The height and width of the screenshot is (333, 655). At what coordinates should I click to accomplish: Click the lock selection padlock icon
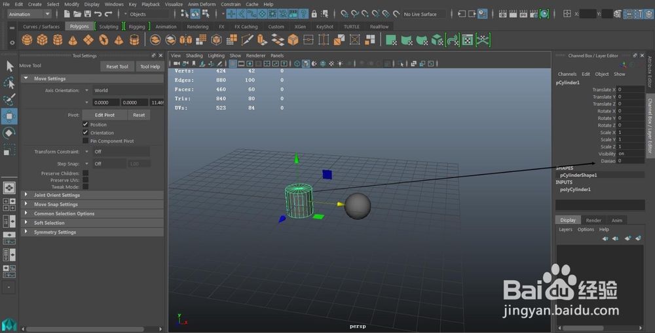click(x=314, y=14)
